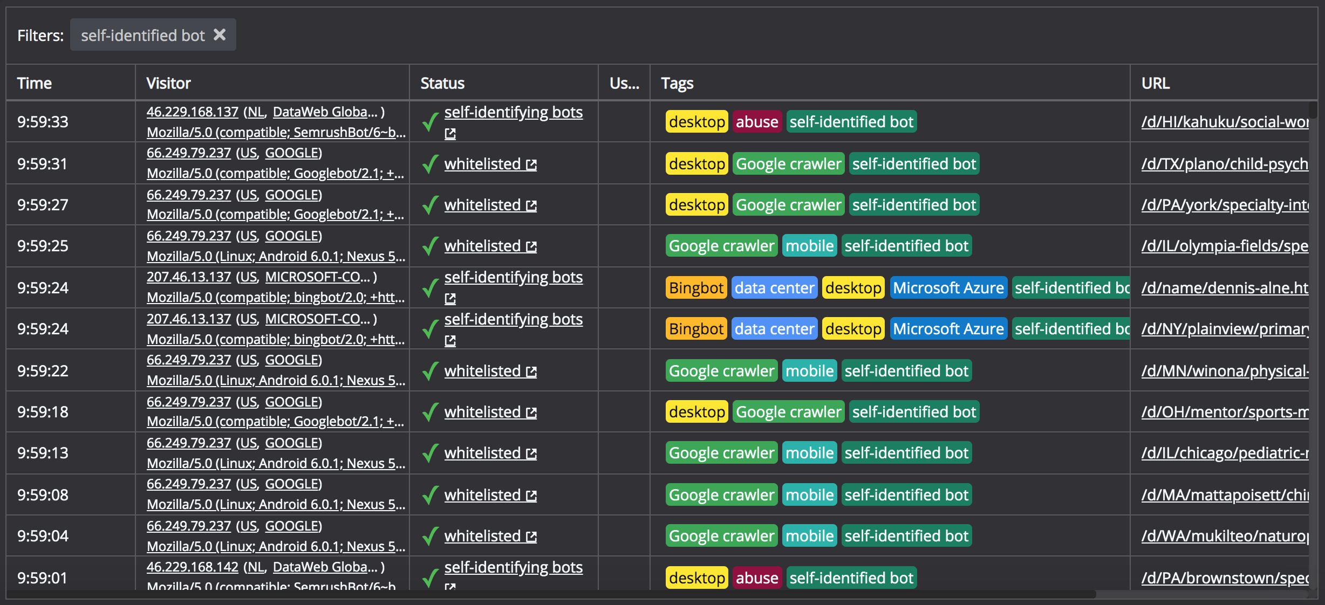Open external link icon beside whitelisted at 9:59:08

click(x=531, y=496)
